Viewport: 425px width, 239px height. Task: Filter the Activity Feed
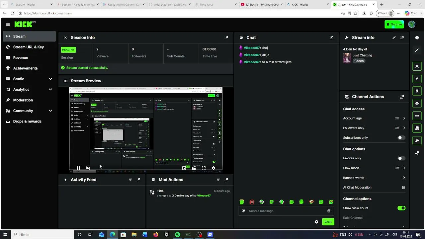pyautogui.click(x=130, y=180)
